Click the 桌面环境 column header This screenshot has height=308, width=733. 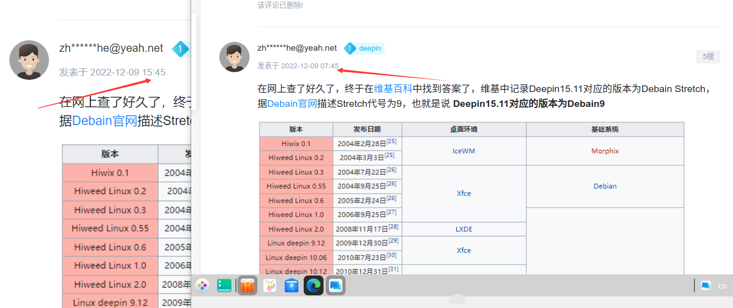click(x=464, y=129)
